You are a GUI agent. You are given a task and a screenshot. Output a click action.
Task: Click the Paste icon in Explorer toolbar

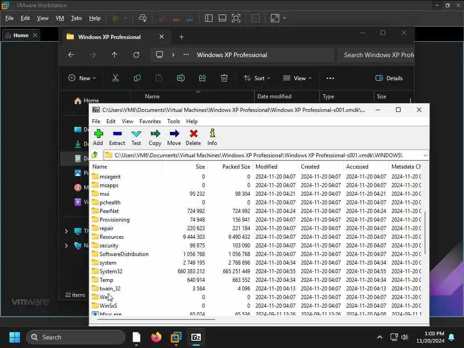[x=159, y=78]
